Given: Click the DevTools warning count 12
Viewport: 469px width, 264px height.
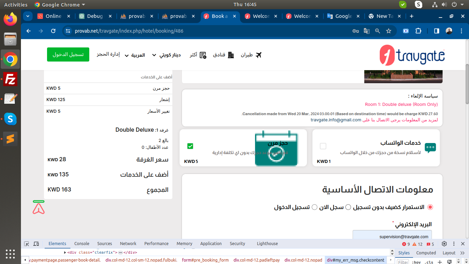Looking at the screenshot, I should click(417, 244).
